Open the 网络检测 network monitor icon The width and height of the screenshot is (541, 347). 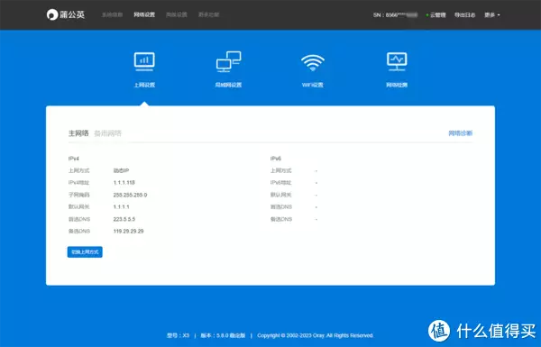(x=397, y=69)
